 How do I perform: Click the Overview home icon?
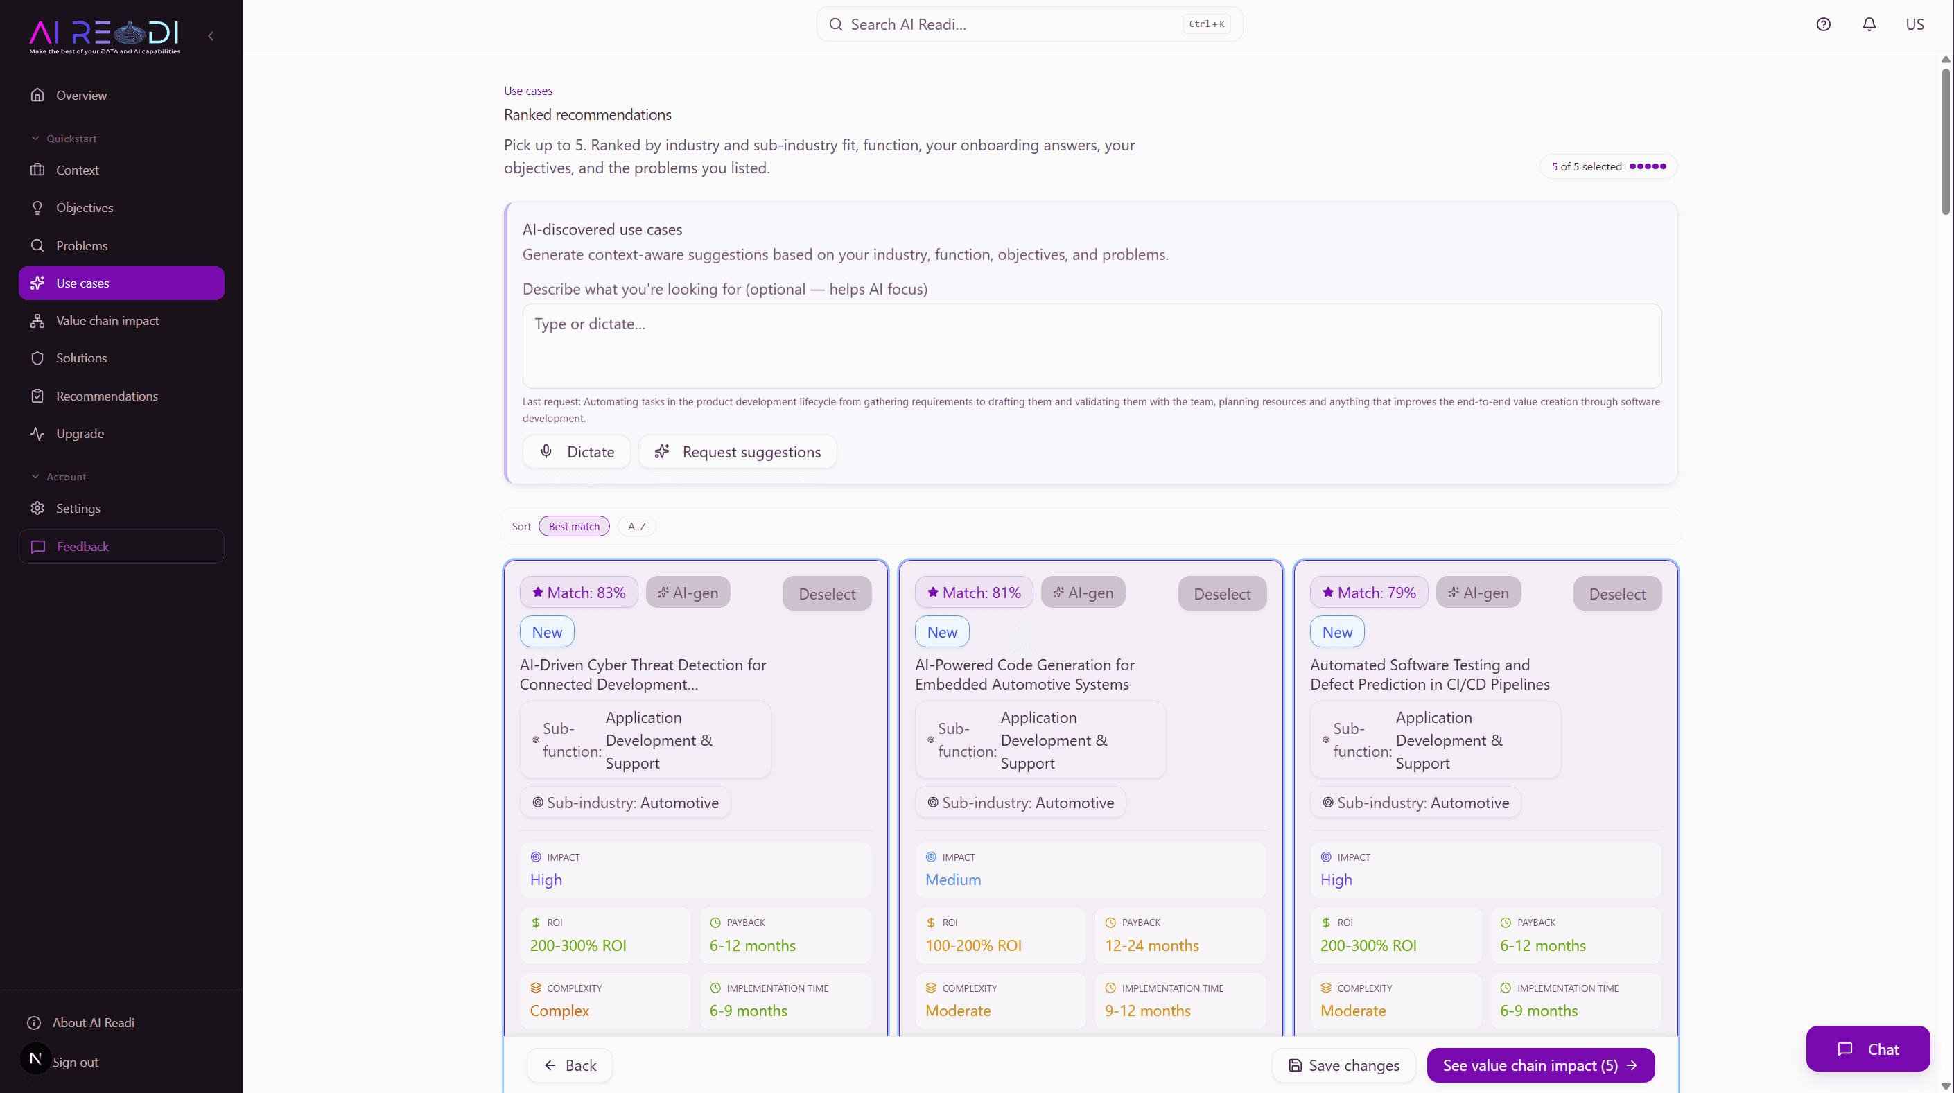37,95
